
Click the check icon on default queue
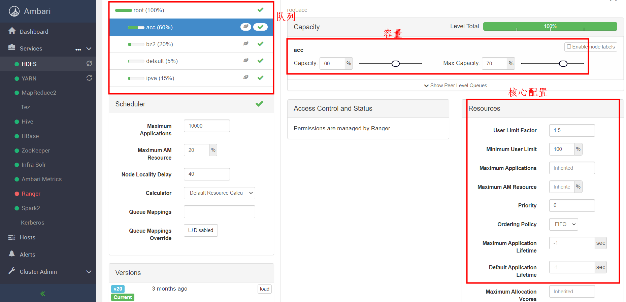(260, 61)
